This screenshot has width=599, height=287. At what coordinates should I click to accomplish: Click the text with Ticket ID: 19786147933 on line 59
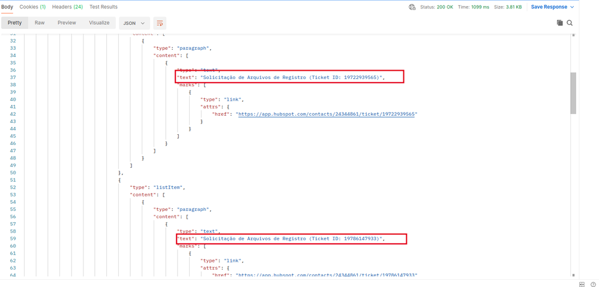pyautogui.click(x=292, y=238)
